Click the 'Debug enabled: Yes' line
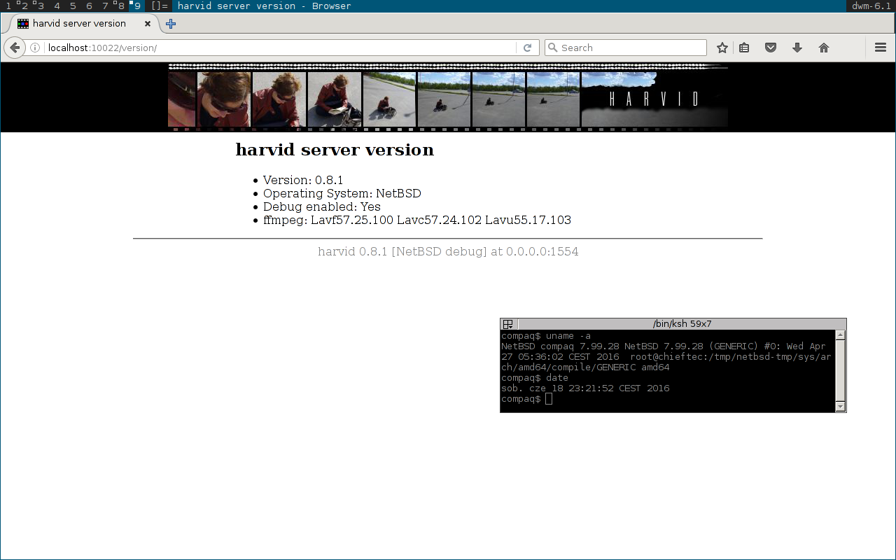Viewport: 896px width, 560px height. point(322,206)
